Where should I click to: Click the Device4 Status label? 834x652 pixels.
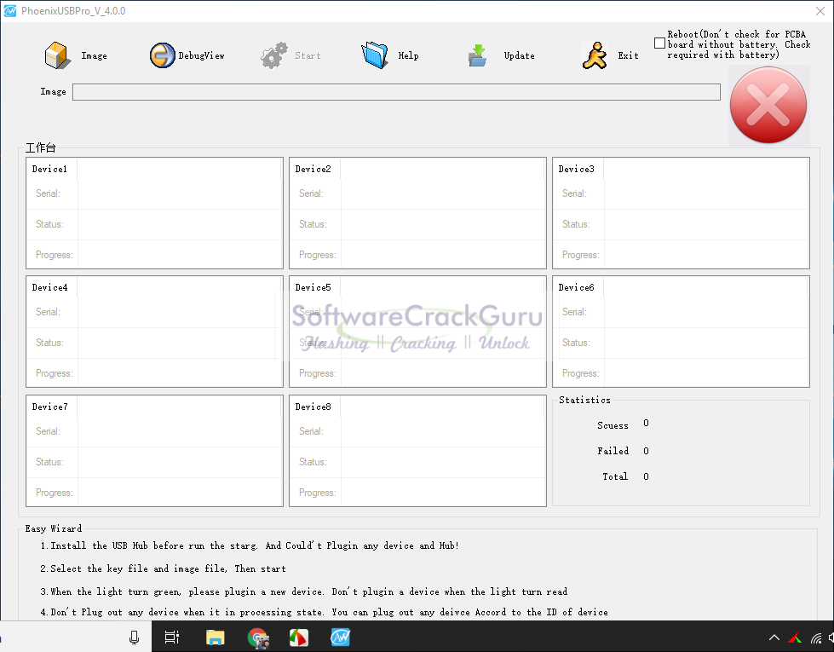49,343
